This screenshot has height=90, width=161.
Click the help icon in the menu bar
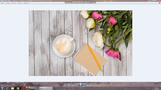pyautogui.click(x=159, y=3)
